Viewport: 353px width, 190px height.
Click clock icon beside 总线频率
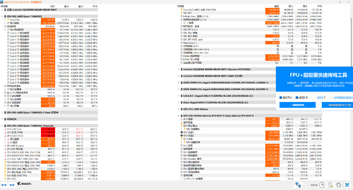5,26
